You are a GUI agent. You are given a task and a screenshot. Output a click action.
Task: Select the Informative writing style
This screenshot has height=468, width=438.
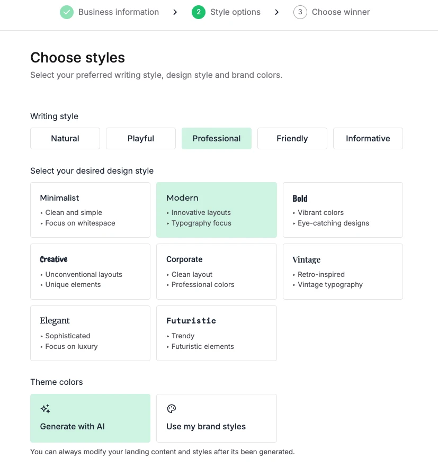tap(368, 139)
